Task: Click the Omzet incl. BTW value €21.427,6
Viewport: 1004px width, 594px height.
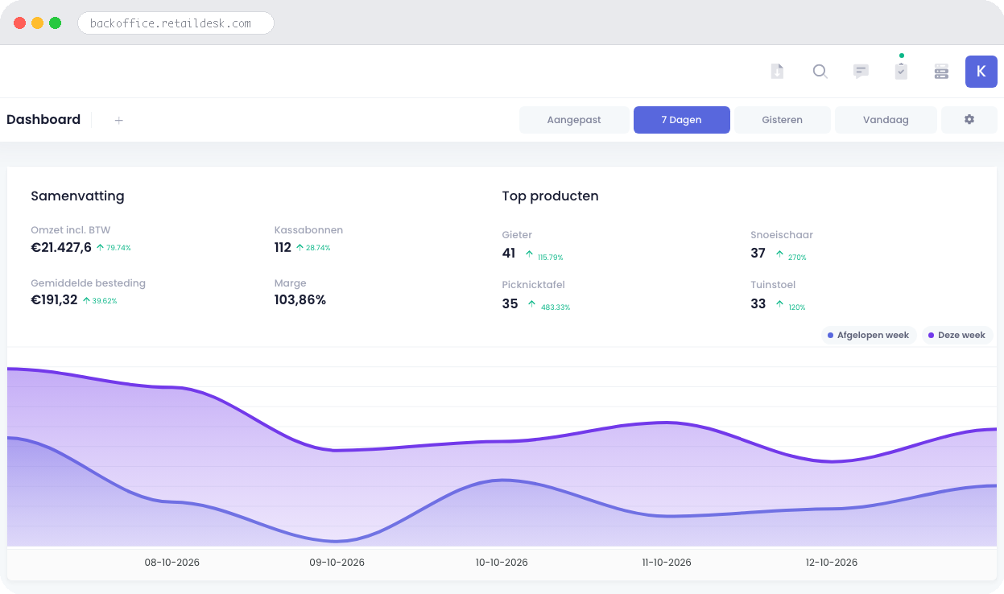Action: click(x=61, y=248)
